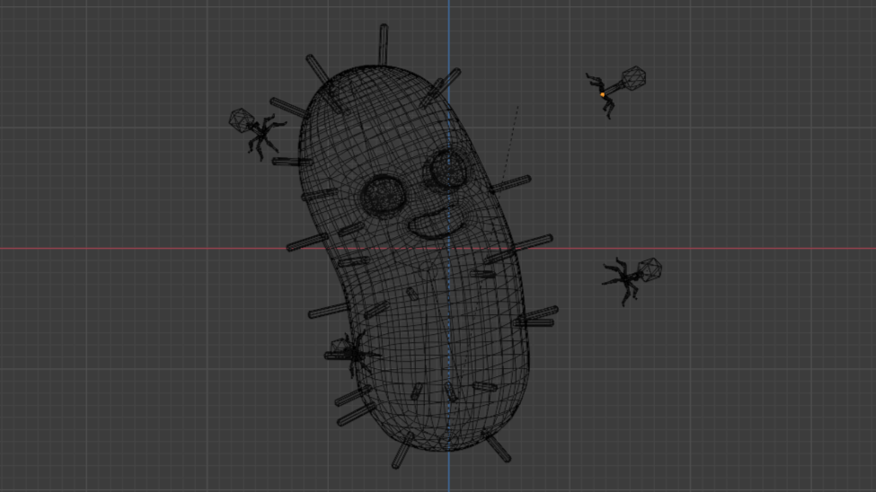Select the right-side bacteriophage's polyhedral head
The height and width of the screenshot is (492, 876).
(649, 269)
